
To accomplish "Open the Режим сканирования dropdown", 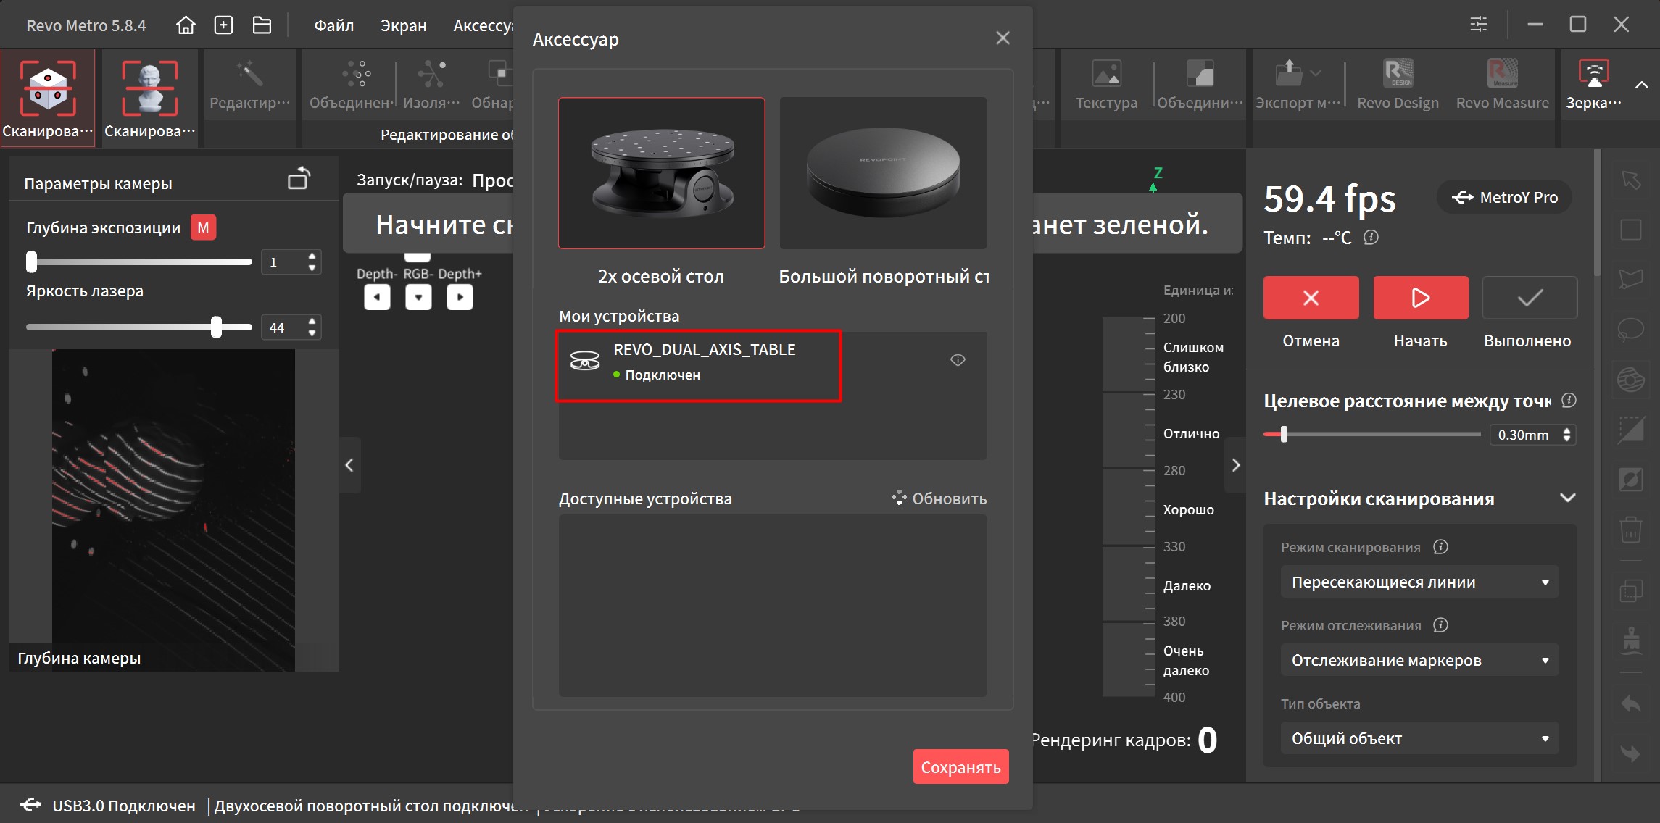I will coord(1419,582).
